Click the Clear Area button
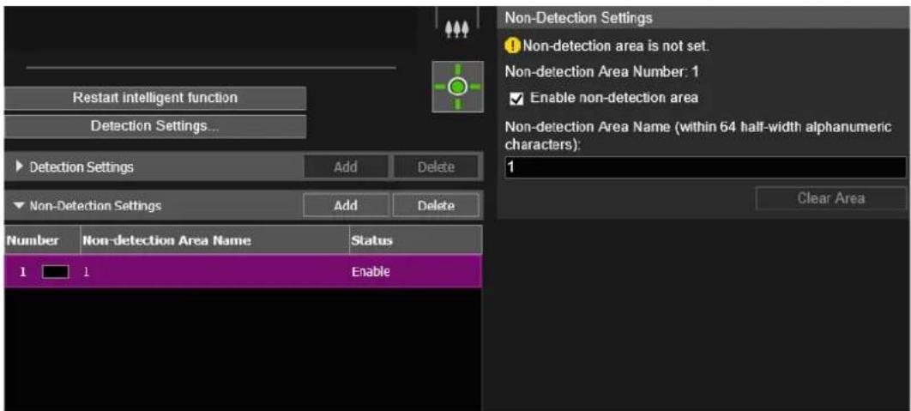This screenshot has height=411, width=911. pos(831,198)
